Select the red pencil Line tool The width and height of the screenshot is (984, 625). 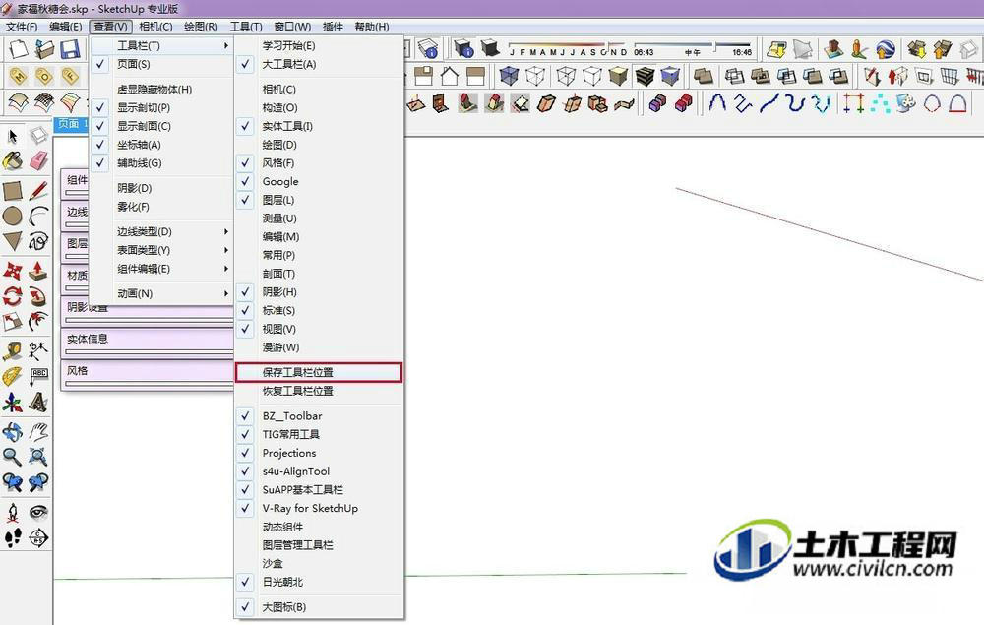38,190
